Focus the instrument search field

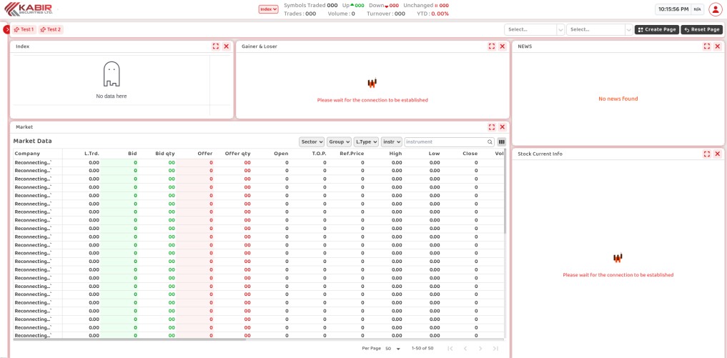pyautogui.click(x=445, y=142)
